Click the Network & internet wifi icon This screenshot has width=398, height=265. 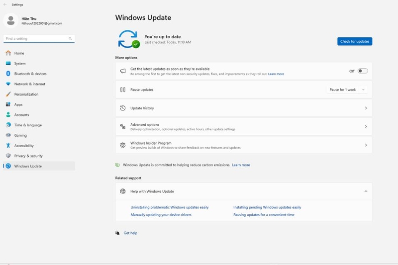coord(8,84)
